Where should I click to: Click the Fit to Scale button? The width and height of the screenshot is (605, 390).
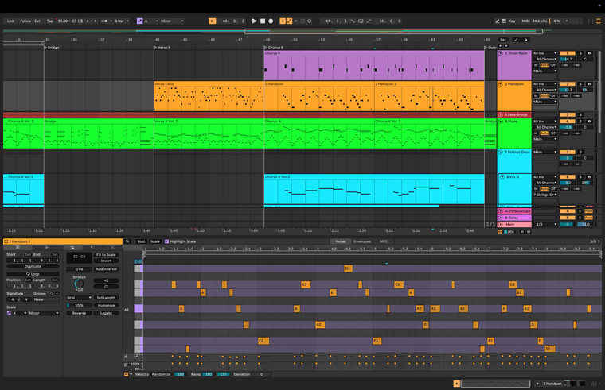[106, 255]
